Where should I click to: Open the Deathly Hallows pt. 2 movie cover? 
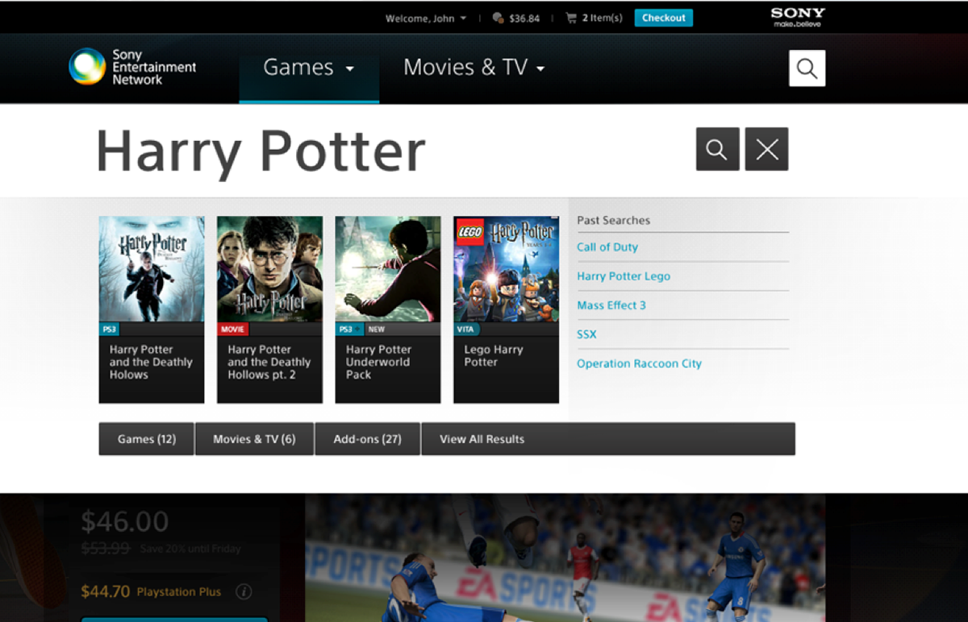(270, 269)
